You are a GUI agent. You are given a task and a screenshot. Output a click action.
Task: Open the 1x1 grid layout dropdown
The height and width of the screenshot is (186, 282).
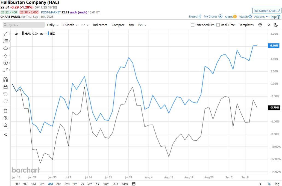click(x=142, y=25)
